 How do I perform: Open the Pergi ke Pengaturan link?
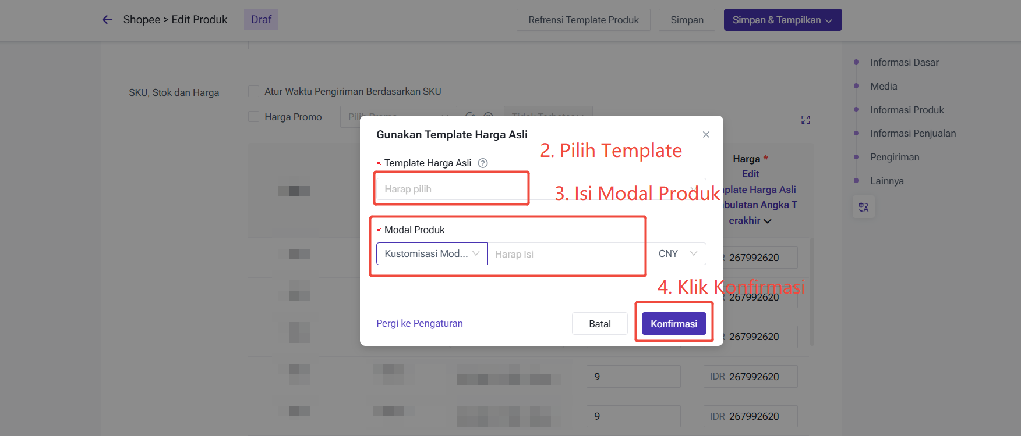[419, 324]
